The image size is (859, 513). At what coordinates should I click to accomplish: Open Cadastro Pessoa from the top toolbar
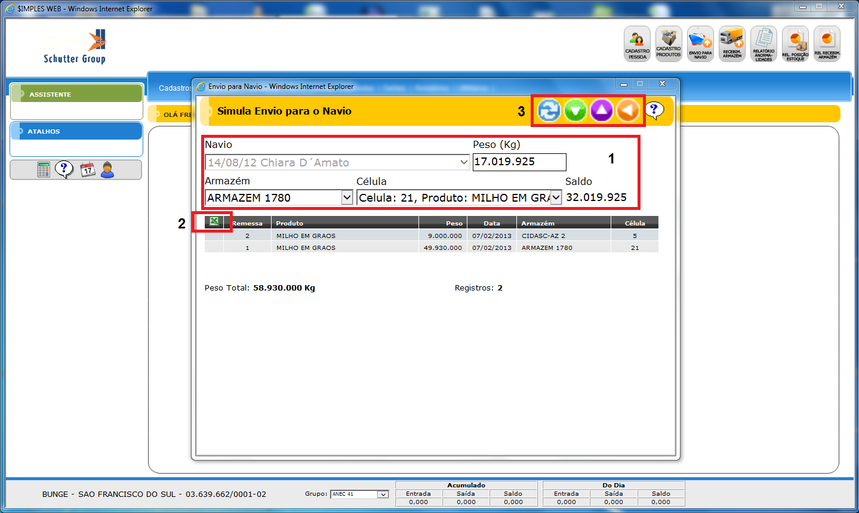(x=637, y=44)
